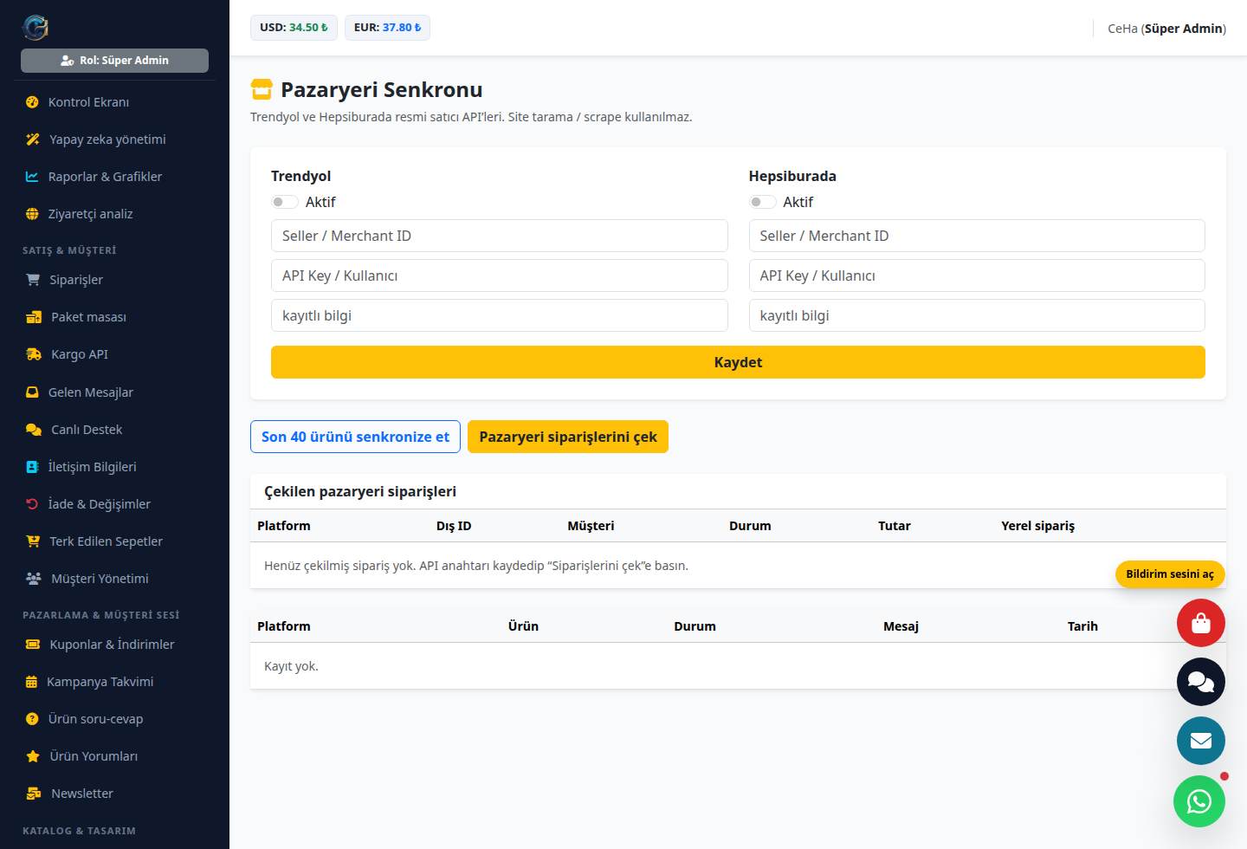Open the green WhatsApp floating button

pos(1199,801)
